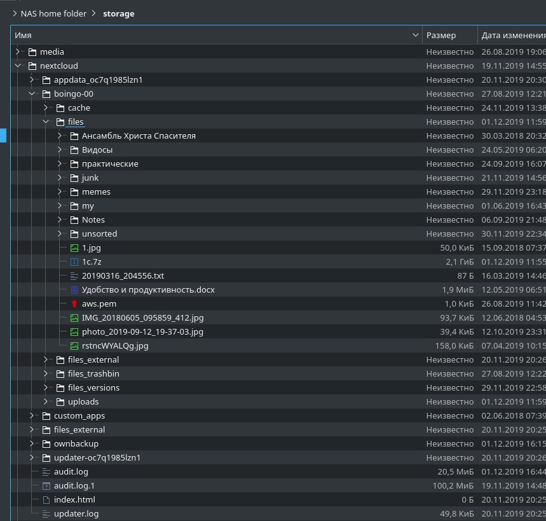Select the 158,0 КиБ size cell

click(454, 345)
